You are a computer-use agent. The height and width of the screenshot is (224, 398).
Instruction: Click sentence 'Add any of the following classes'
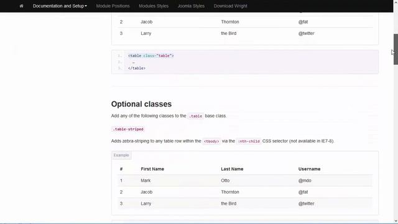169,116
